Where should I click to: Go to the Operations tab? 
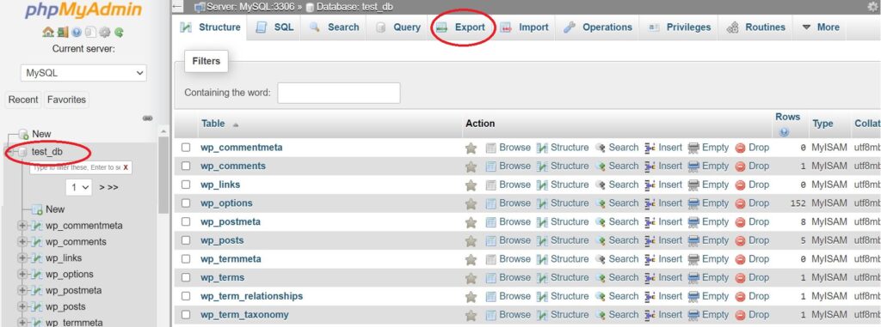[x=598, y=27]
